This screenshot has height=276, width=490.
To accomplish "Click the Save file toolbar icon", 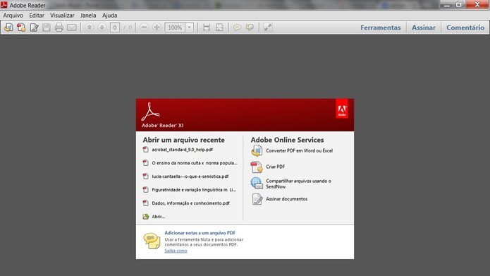I will click(47, 28).
